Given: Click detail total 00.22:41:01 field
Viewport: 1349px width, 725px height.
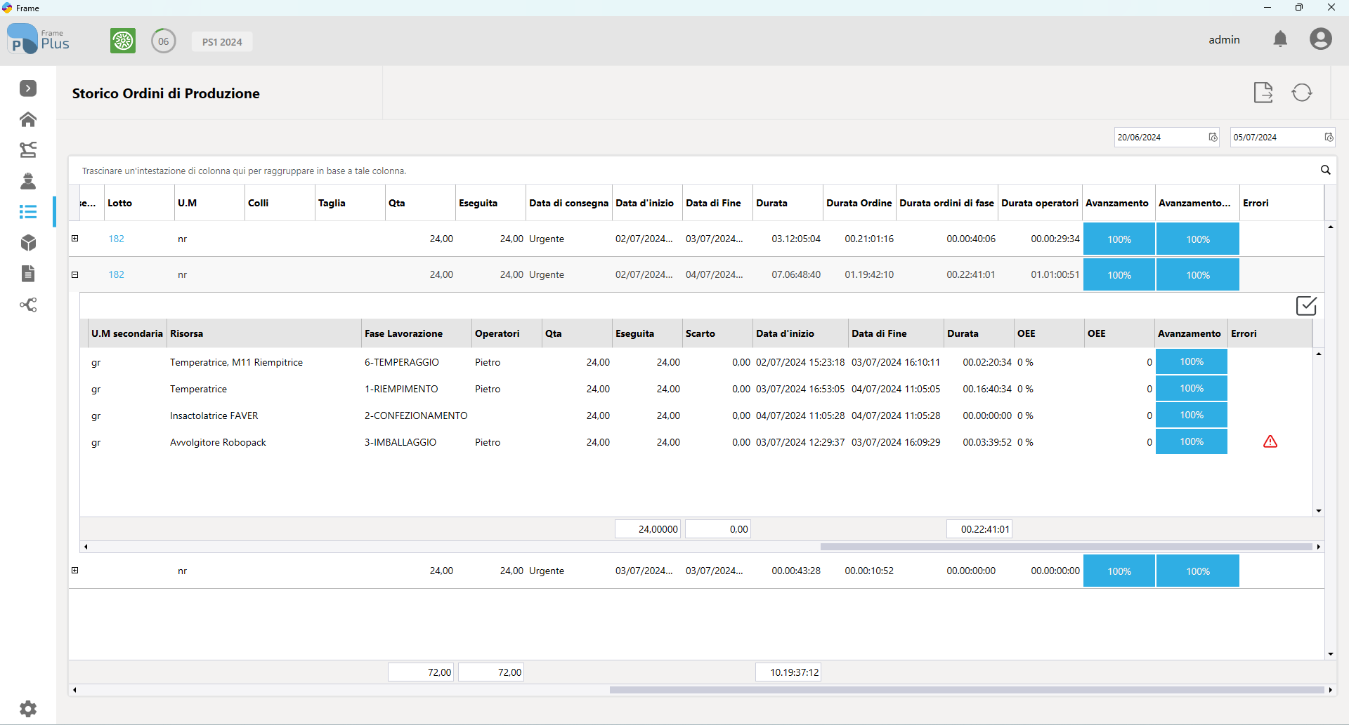Looking at the screenshot, I should (979, 529).
